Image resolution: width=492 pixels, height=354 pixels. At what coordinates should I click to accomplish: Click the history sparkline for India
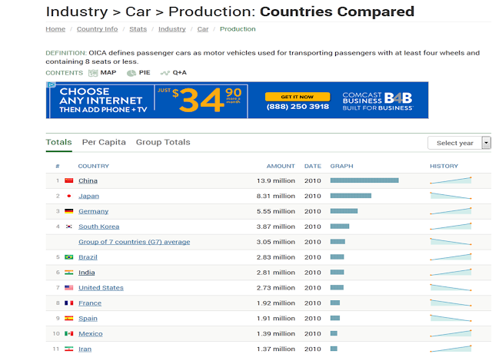(450, 273)
